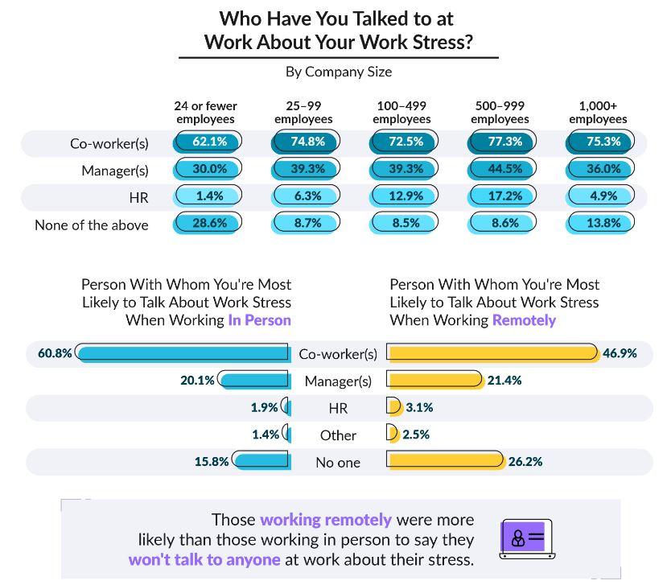This screenshot has width=667, height=585.
Task: Click the 13.8% pill under 1,000+ employees
Action: pos(603,223)
